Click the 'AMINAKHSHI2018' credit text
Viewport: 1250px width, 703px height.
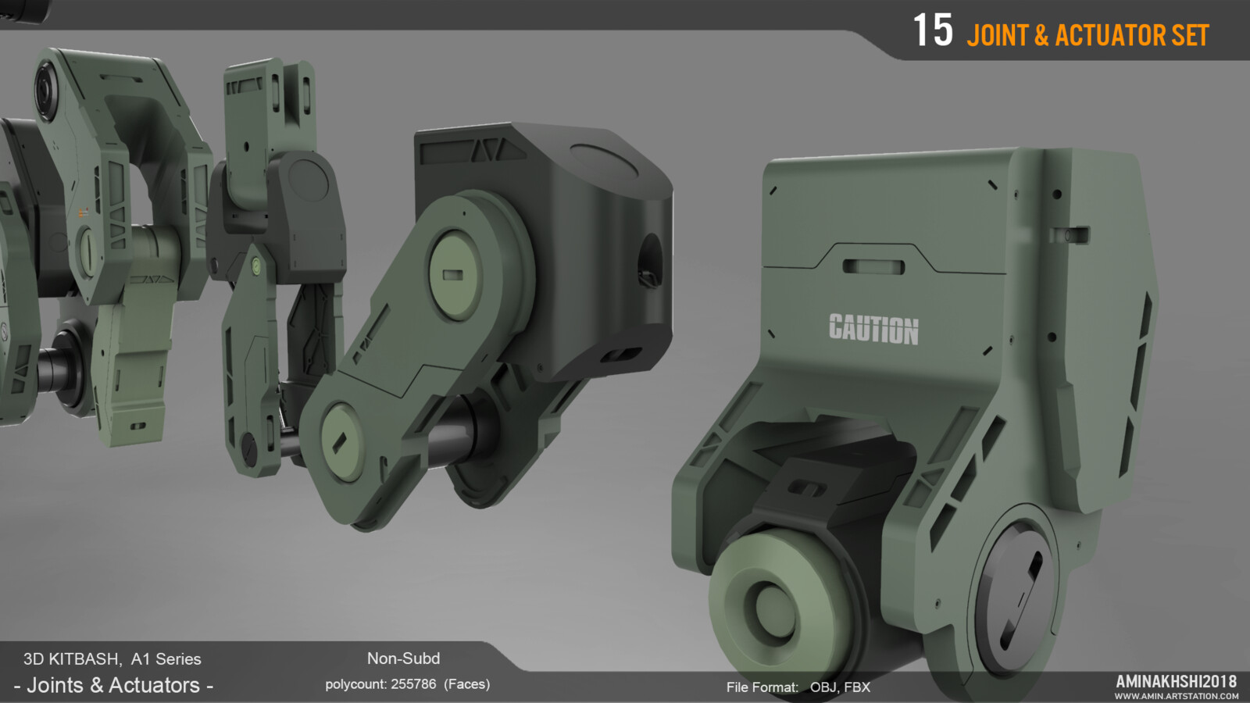coord(1176,681)
